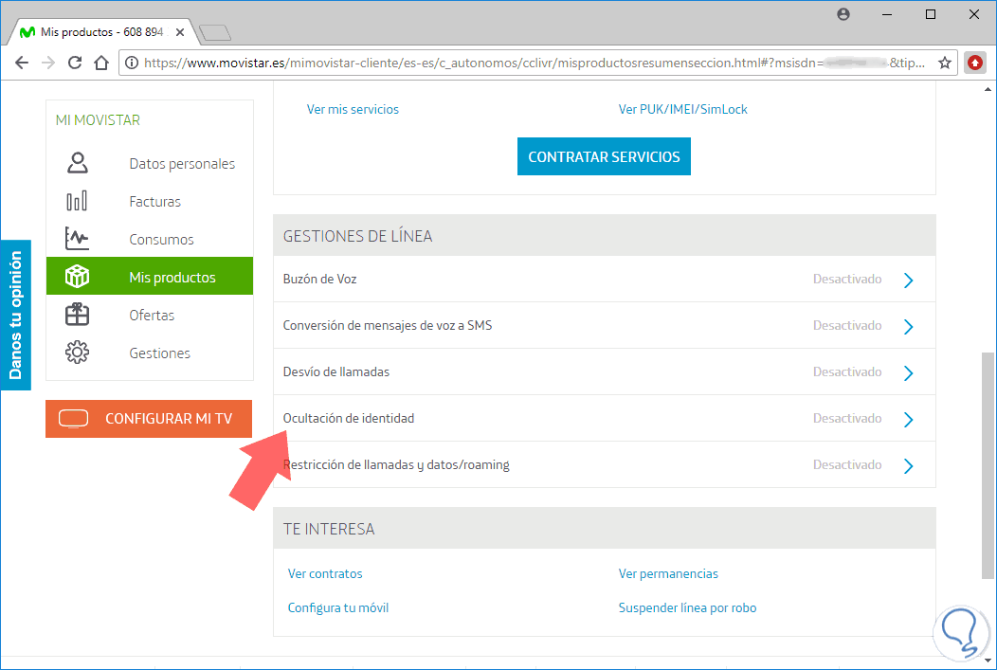The width and height of the screenshot is (997, 670).
Task: Click the Datos personales person icon
Action: (78, 163)
